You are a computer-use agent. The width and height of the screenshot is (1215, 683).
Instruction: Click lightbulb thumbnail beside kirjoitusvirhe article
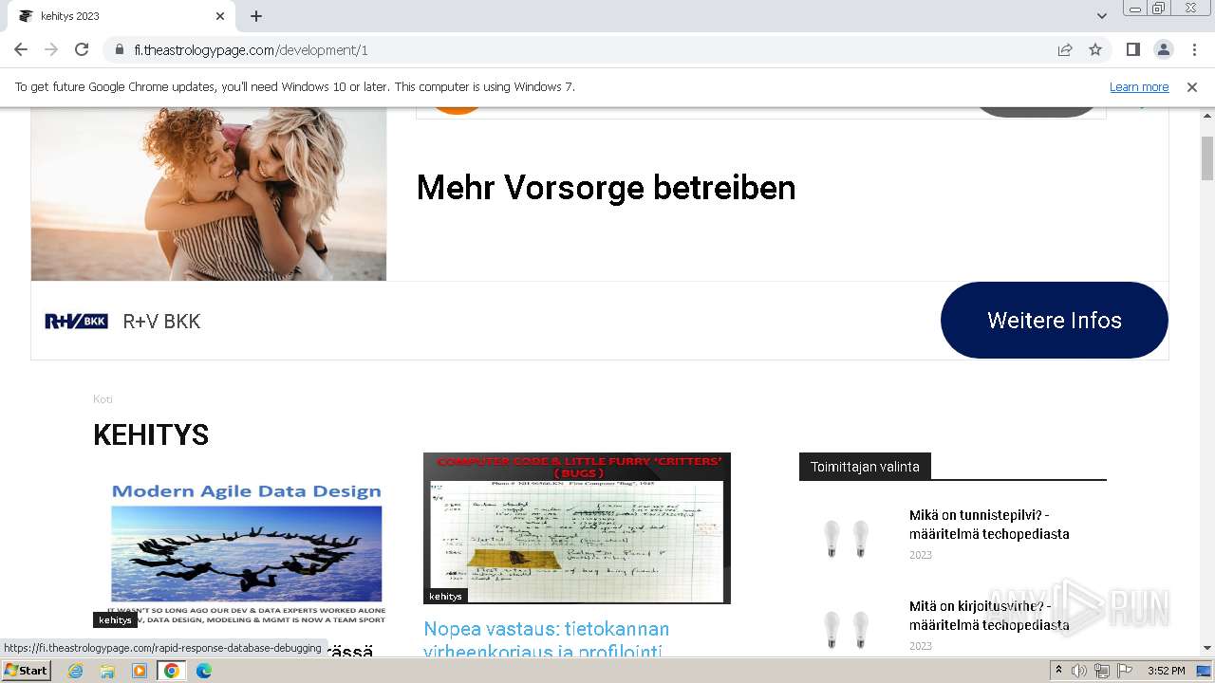point(847,630)
